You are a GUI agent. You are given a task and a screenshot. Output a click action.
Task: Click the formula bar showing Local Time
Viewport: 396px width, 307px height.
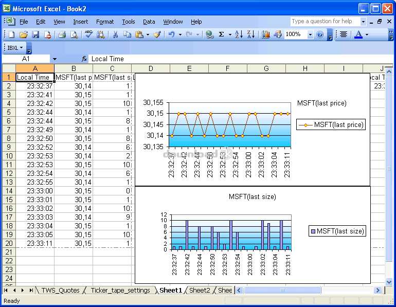240,59
